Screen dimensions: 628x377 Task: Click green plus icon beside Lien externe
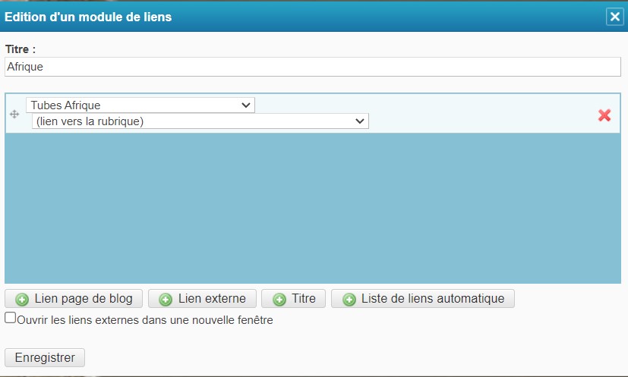tap(166, 299)
